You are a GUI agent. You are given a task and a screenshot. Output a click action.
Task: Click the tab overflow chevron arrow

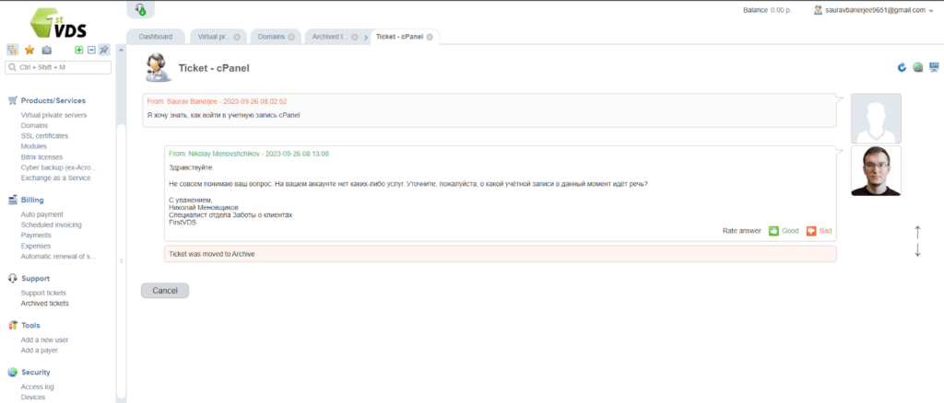366,38
